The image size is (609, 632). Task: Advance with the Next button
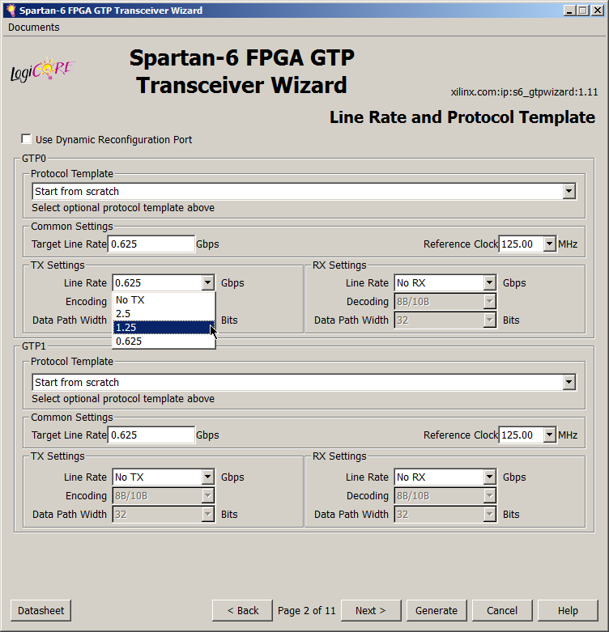pyautogui.click(x=371, y=610)
